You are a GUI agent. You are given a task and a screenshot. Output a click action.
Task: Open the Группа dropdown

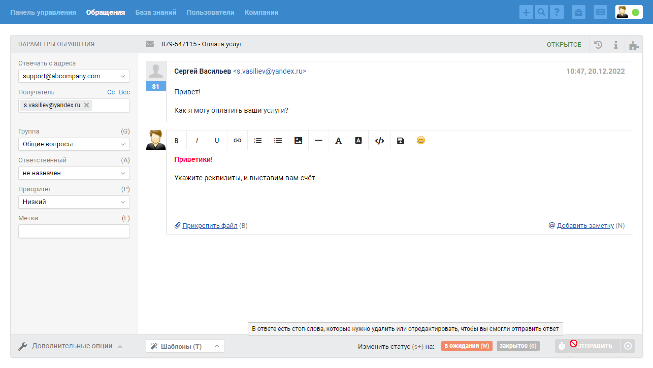pyautogui.click(x=74, y=144)
